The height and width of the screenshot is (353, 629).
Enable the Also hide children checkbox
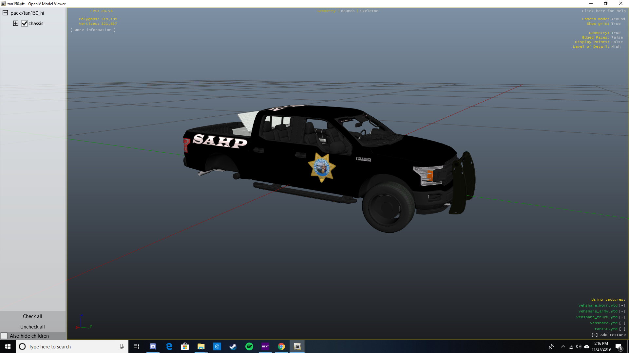[4, 336]
